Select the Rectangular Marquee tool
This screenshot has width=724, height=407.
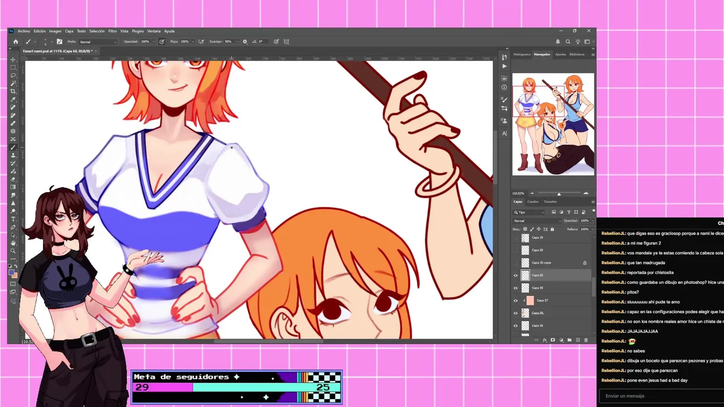(x=13, y=67)
